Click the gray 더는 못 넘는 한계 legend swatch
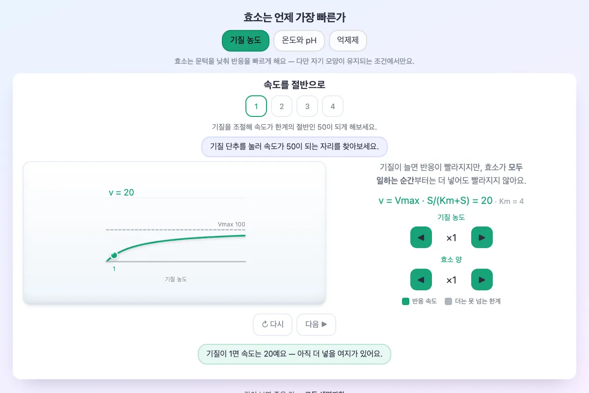589x393 pixels. (x=448, y=301)
